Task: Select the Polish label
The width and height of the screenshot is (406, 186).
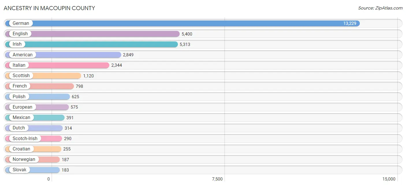Action: (x=19, y=96)
